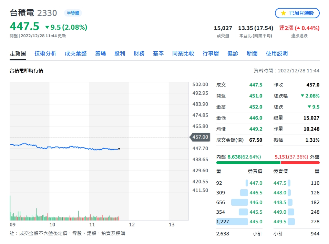Click the green 內盤 portion of ratio bar
Image resolution: width=329 pixels, height=244 pixels.
click(248, 163)
